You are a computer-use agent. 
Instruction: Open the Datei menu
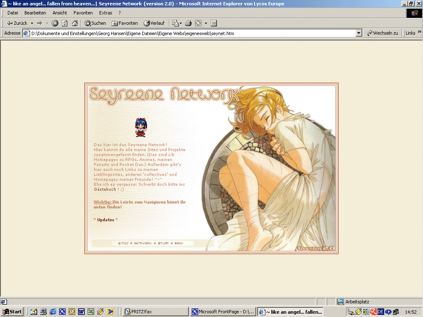point(13,13)
